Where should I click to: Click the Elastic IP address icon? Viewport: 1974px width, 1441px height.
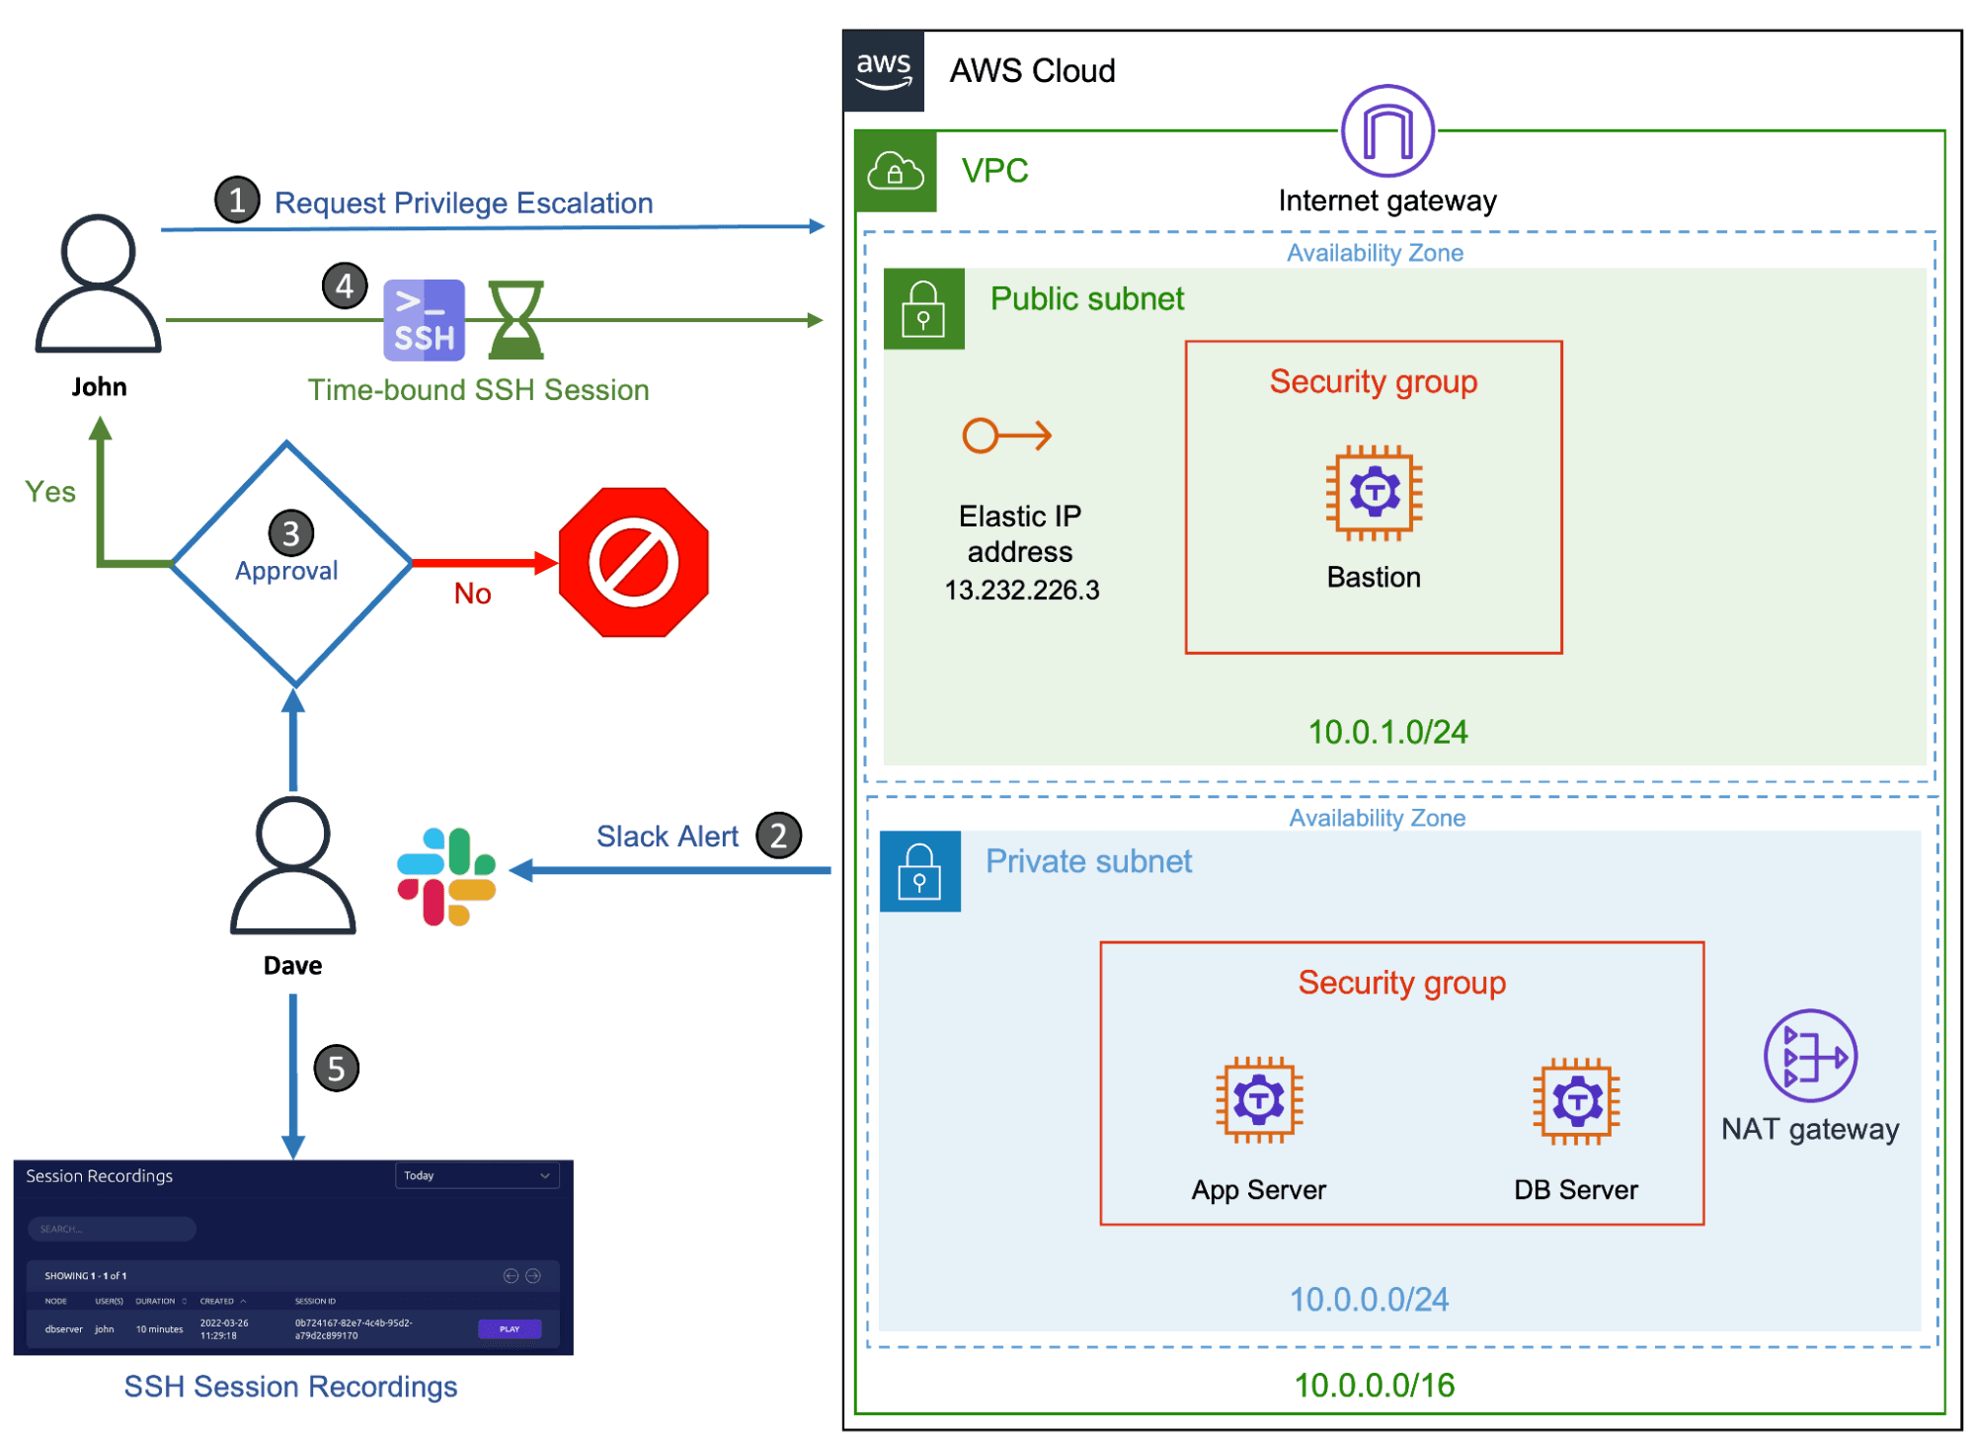(1006, 436)
